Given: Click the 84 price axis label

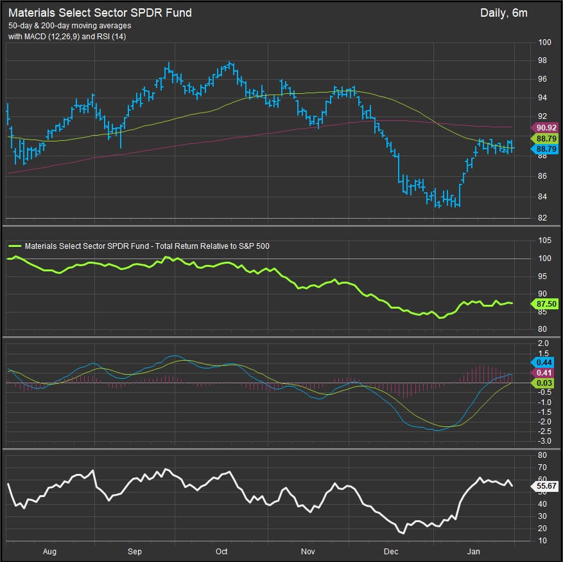Looking at the screenshot, I should coord(542,197).
